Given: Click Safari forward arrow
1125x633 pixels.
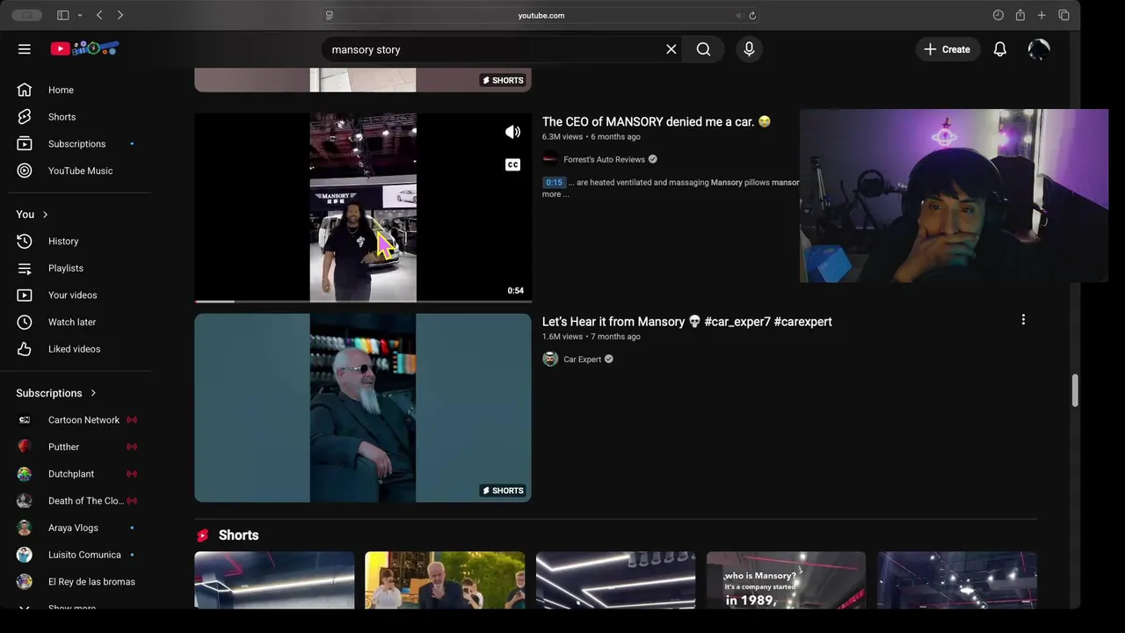Looking at the screenshot, I should [120, 15].
